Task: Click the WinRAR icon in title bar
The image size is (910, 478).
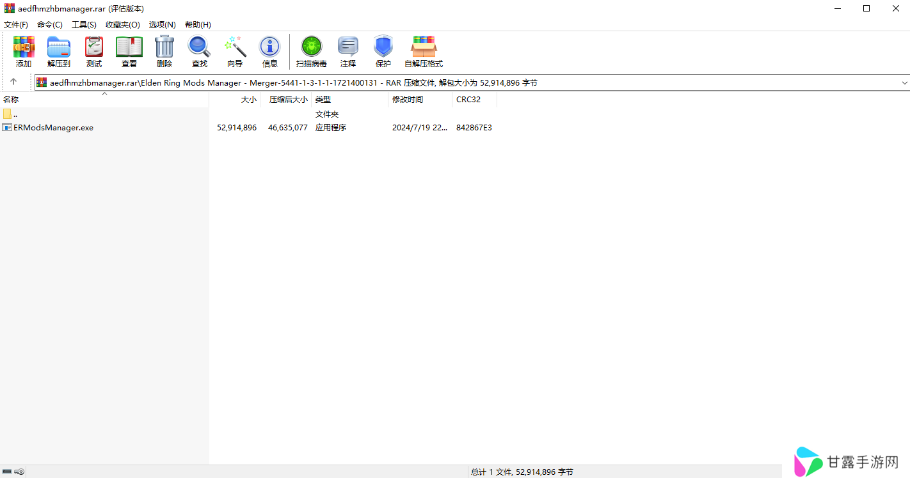Action: (x=10, y=8)
